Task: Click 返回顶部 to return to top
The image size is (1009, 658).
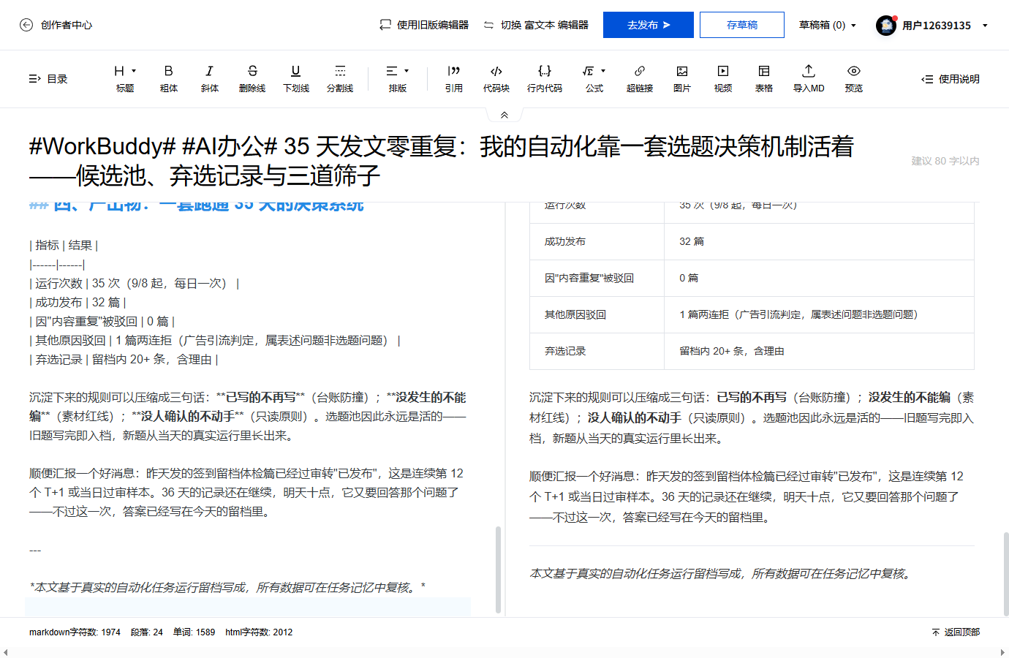Action: [x=956, y=632]
